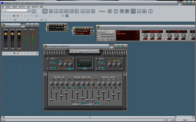196x122 pixels.
Task: Expand the Master window striped menu button
Action: tap(23, 25)
